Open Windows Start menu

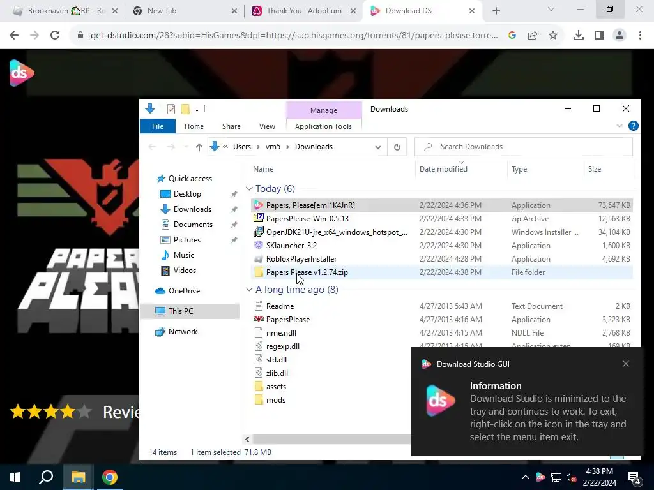coord(15,477)
